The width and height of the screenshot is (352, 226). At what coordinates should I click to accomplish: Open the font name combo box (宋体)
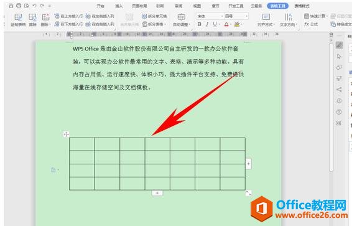[210, 16]
